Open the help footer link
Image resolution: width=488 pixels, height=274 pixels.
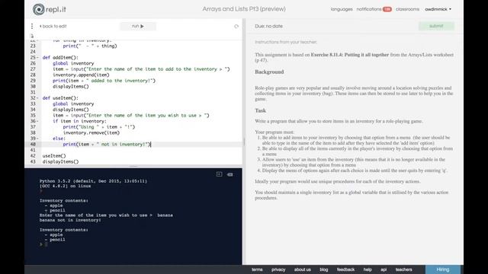(368, 269)
